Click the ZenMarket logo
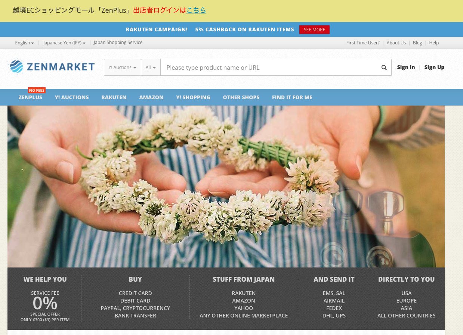The width and height of the screenshot is (463, 335). click(52, 67)
